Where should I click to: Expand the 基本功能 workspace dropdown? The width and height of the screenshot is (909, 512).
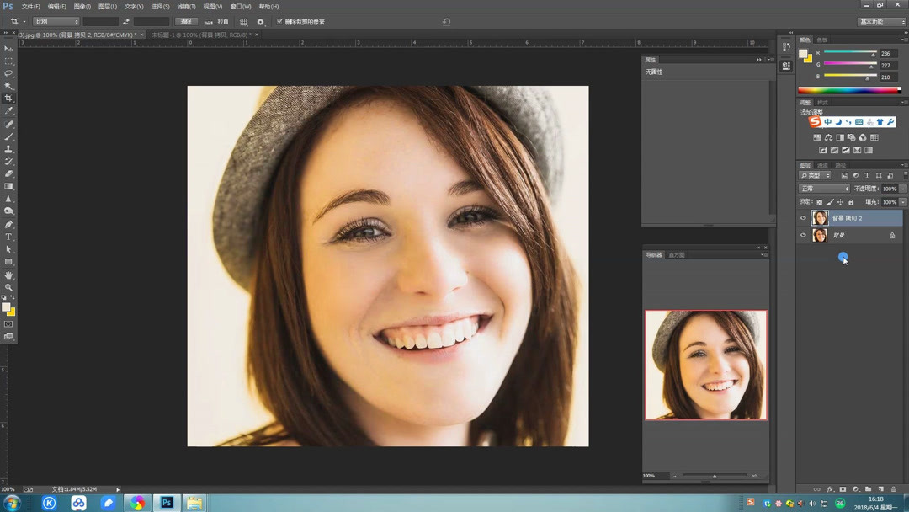tap(881, 22)
